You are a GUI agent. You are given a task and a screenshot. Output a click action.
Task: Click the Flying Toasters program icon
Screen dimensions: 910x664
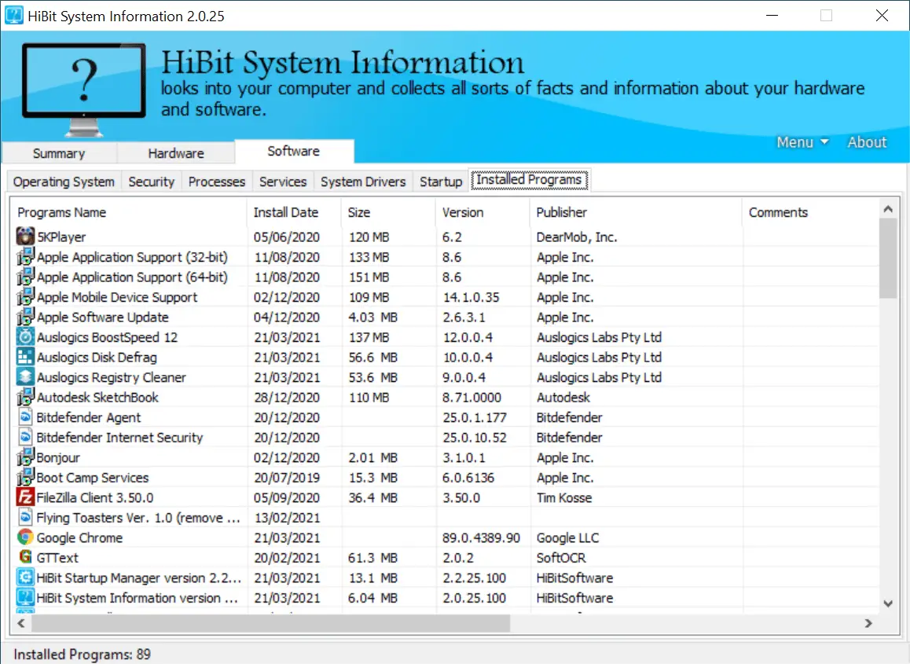tap(25, 517)
